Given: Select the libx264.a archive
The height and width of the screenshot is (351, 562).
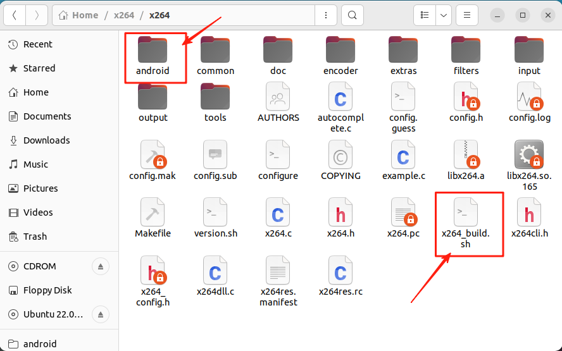Looking at the screenshot, I should 466,160.
